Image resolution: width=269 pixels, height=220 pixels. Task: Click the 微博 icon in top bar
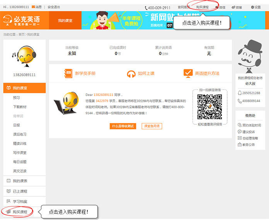tap(233, 7)
